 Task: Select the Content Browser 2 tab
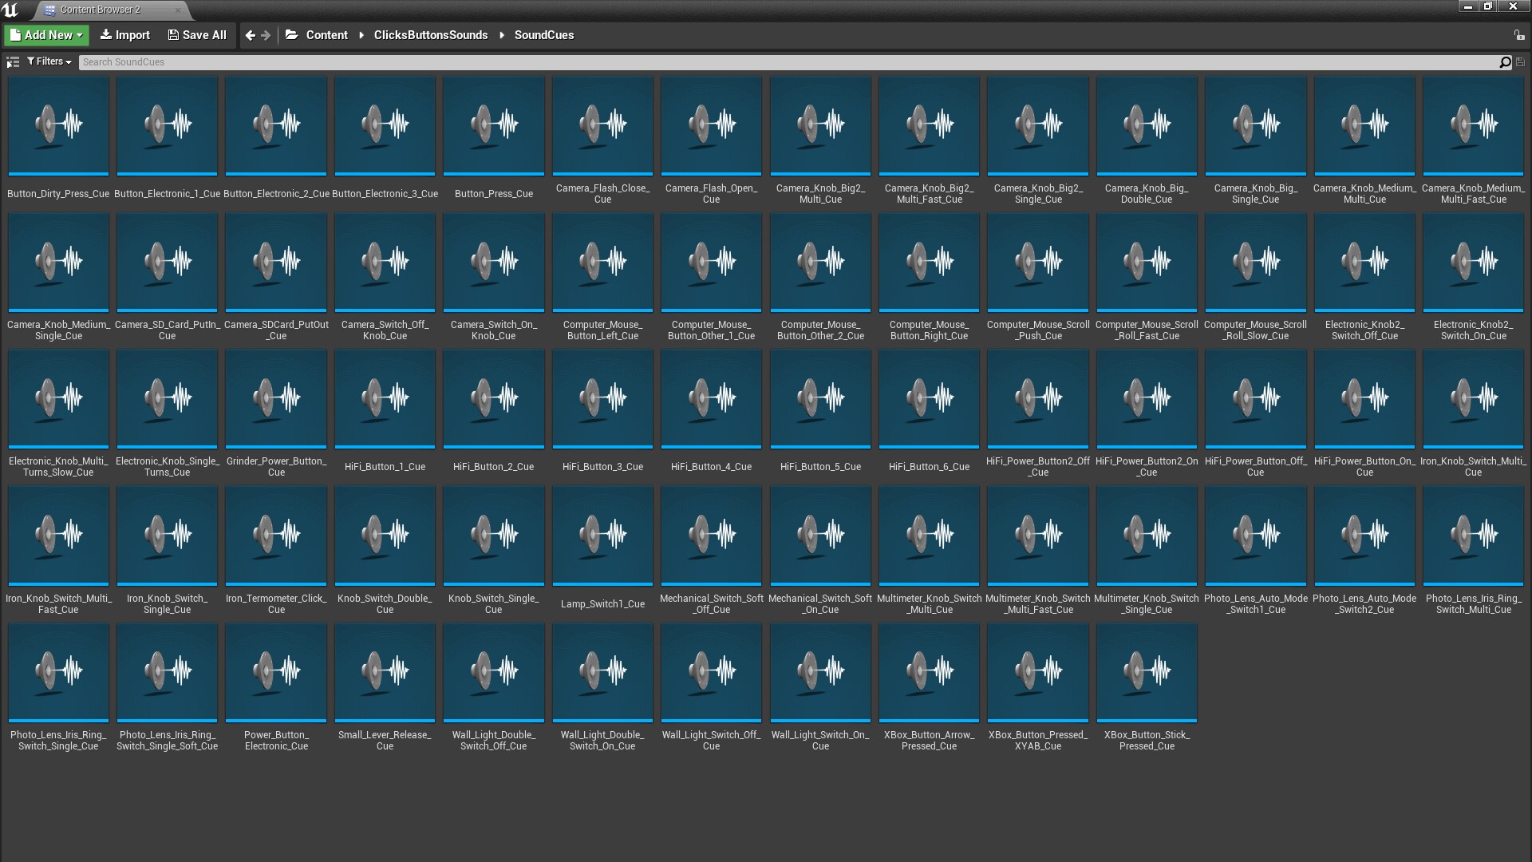pos(101,10)
